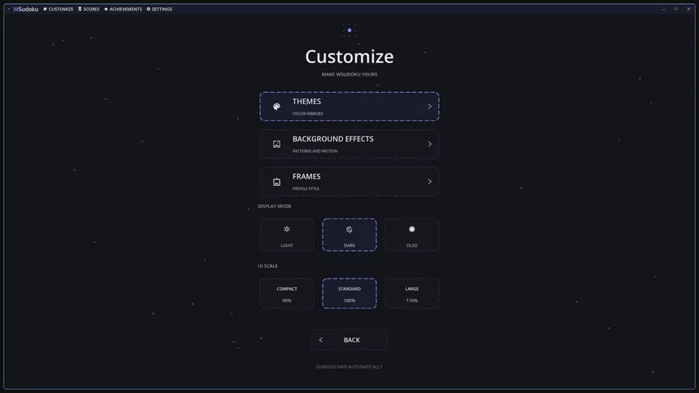Click the star icon next to Achievements
This screenshot has width=699, height=393.
[106, 9]
